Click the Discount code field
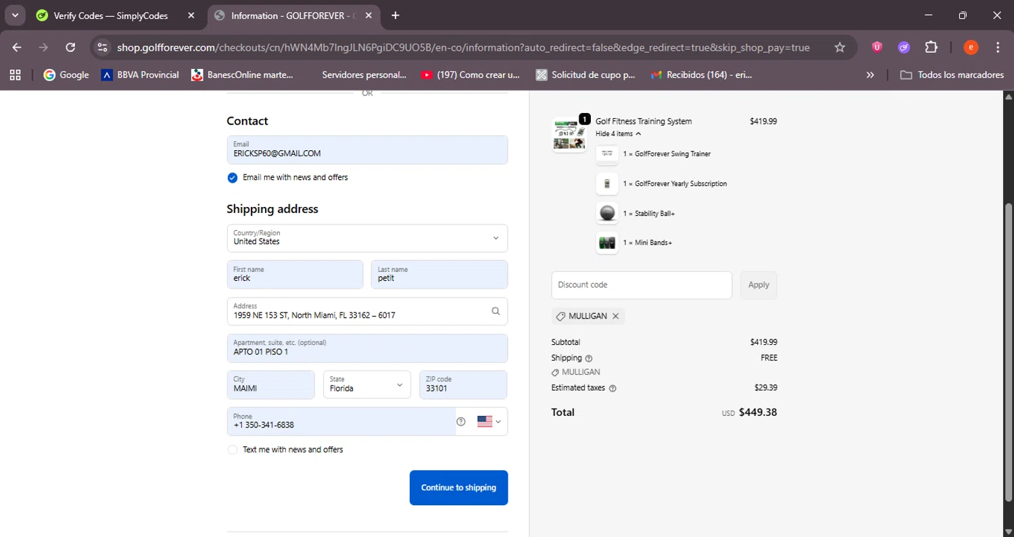The image size is (1014, 537). 642,285
